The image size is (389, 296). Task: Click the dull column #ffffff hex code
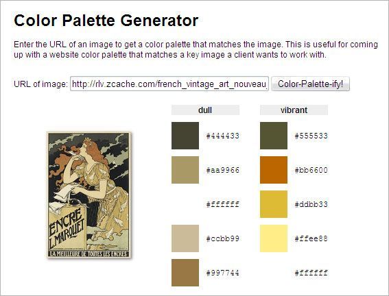pyautogui.click(x=223, y=204)
